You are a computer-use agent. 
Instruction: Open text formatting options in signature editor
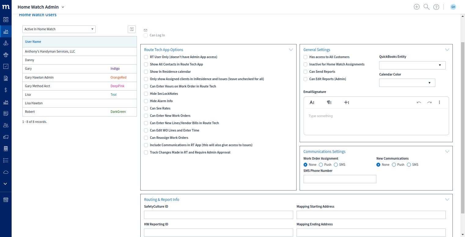pos(312,102)
